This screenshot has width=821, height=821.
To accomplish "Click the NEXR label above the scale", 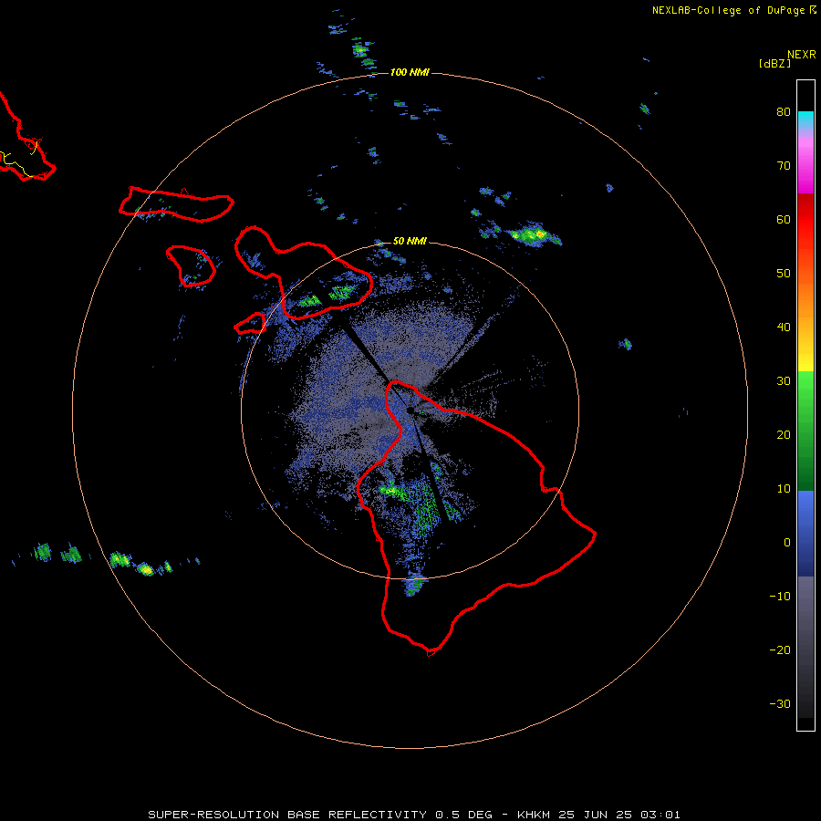I will pyautogui.click(x=802, y=55).
